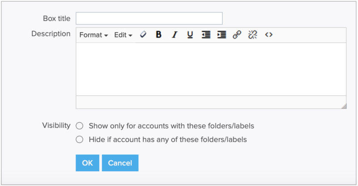358x186 pixels.
Task: Click the OK button
Action: [87, 163]
